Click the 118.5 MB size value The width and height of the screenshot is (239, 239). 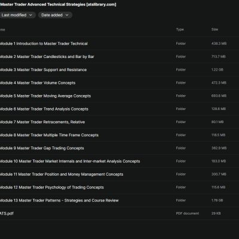[219, 135]
